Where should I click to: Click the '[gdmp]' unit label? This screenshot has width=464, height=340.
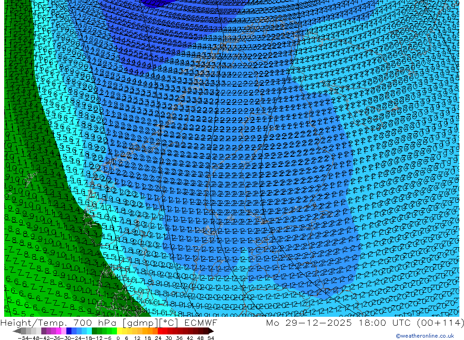point(141,322)
